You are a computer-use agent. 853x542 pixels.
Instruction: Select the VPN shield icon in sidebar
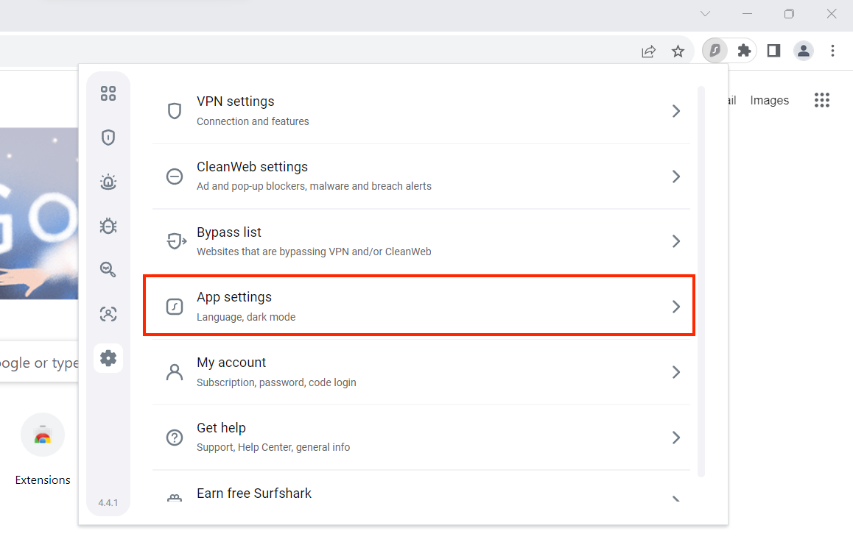pyautogui.click(x=108, y=138)
